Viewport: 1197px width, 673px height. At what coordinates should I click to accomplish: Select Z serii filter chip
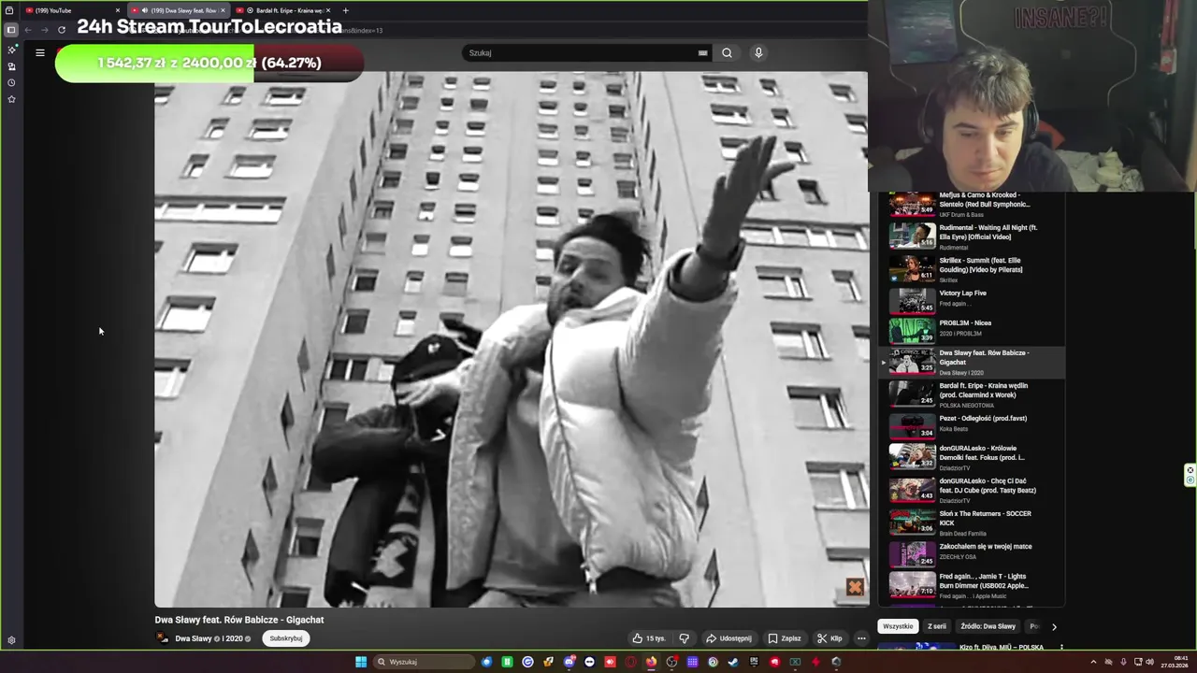[936, 626]
